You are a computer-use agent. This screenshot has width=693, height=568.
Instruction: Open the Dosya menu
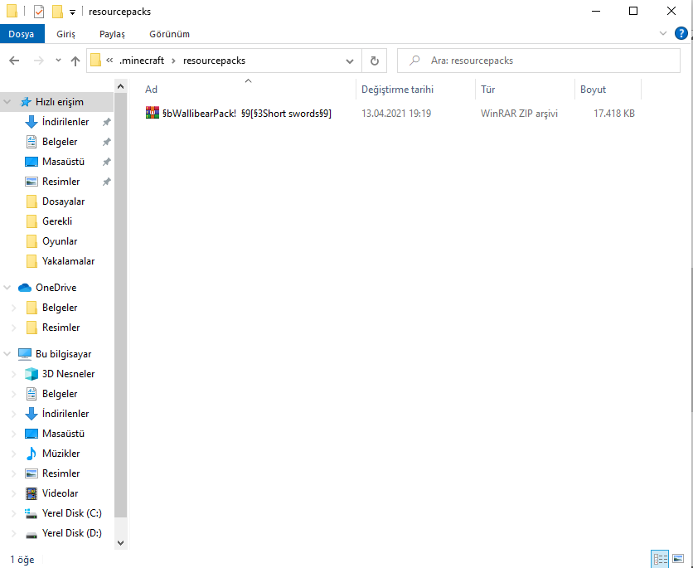coord(22,34)
